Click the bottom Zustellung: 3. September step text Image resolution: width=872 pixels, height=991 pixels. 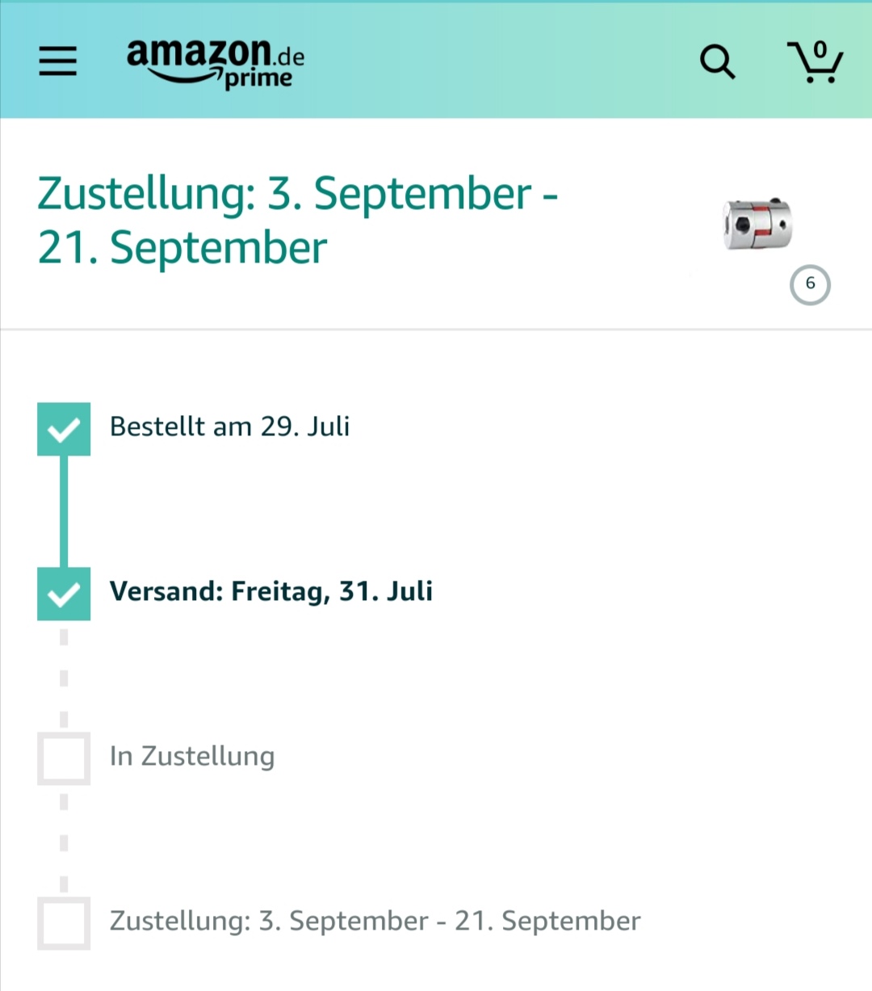point(375,922)
